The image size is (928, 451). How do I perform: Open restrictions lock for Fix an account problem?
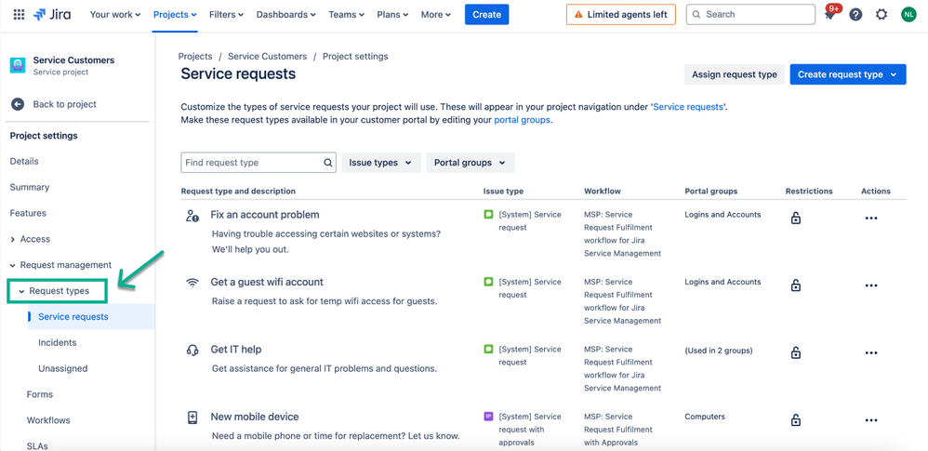[x=796, y=219]
